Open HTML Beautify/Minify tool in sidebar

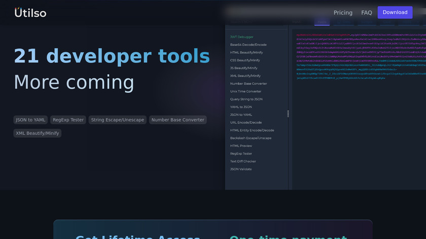tap(246, 52)
